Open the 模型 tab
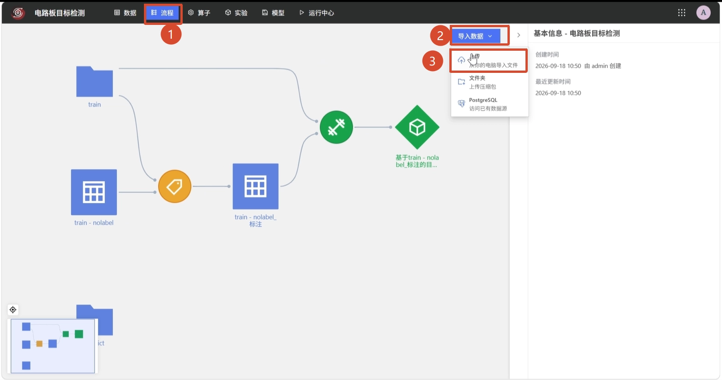The image size is (722, 380). pos(273,13)
